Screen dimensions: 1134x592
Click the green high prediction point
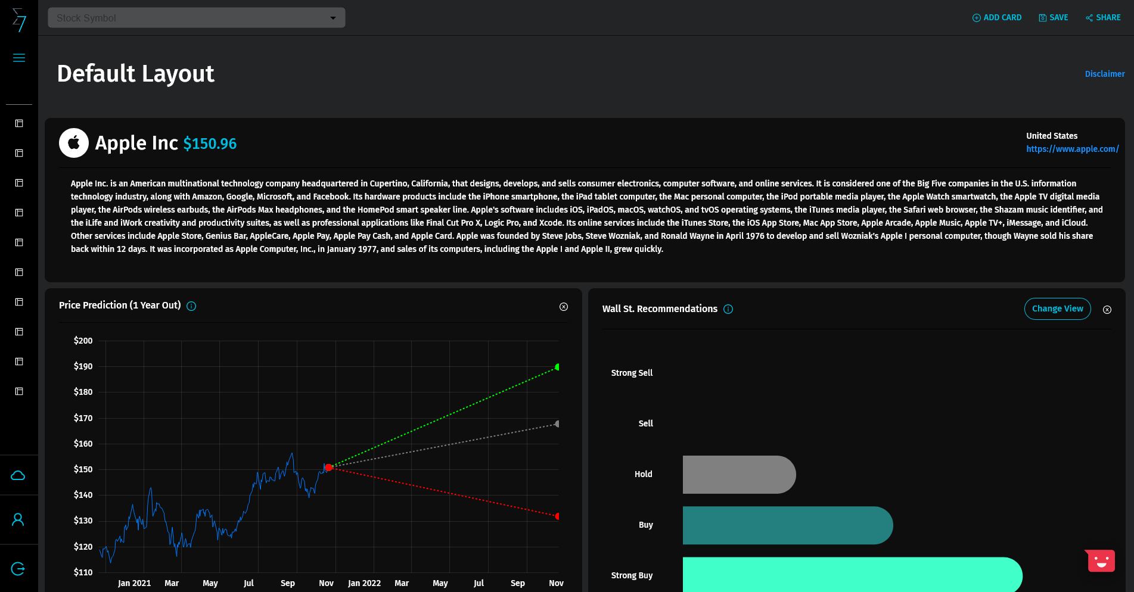tap(557, 367)
